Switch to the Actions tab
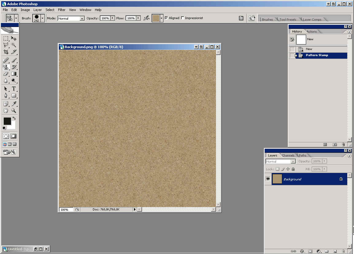The height and width of the screenshot is (254, 354). click(312, 31)
